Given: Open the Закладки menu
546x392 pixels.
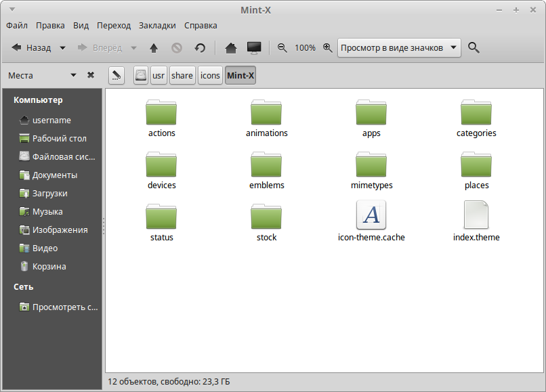Looking at the screenshot, I should click(x=157, y=25).
